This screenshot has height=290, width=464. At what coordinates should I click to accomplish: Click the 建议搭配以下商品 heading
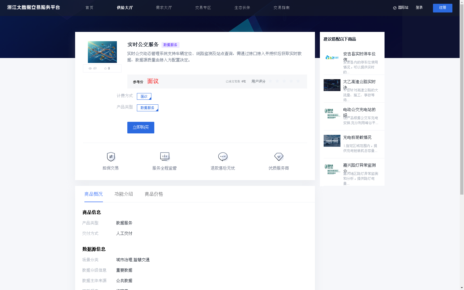click(x=340, y=39)
